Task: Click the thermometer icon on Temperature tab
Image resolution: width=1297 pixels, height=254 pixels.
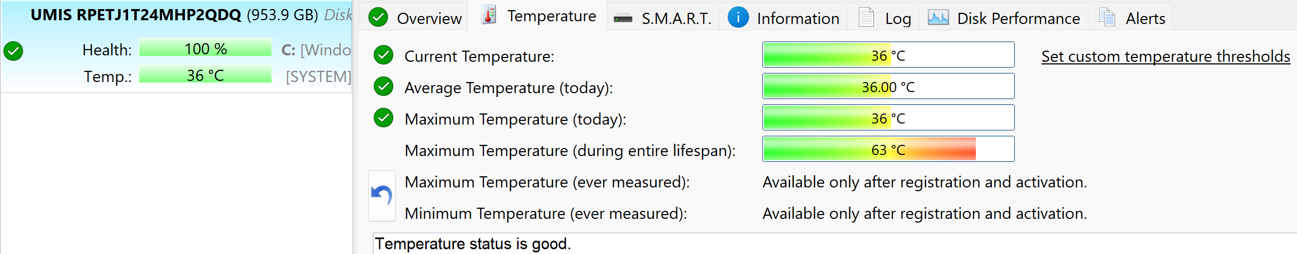Action: coord(489,15)
